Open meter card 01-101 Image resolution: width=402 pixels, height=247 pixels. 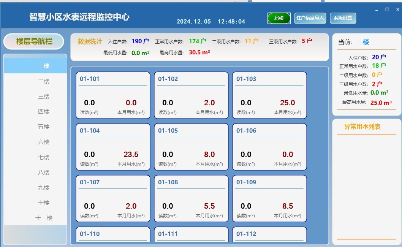point(113,95)
